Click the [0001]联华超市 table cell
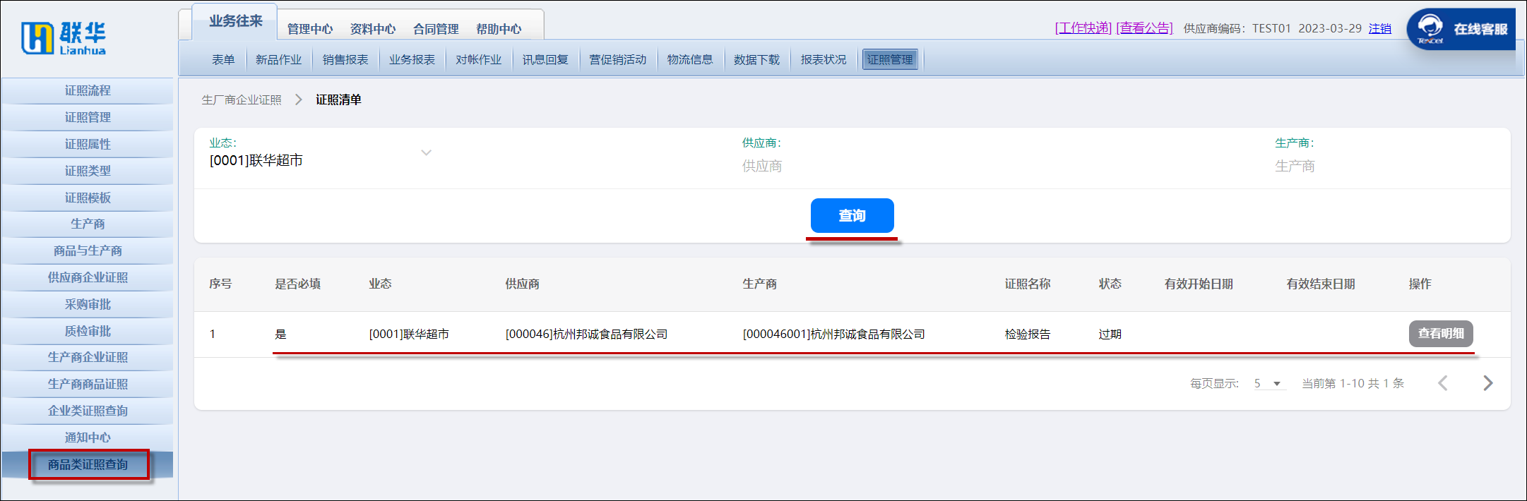Viewport: 1527px width, 501px height. point(409,334)
